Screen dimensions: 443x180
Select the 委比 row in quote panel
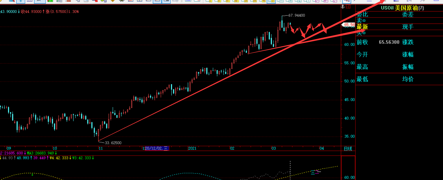[362, 15]
